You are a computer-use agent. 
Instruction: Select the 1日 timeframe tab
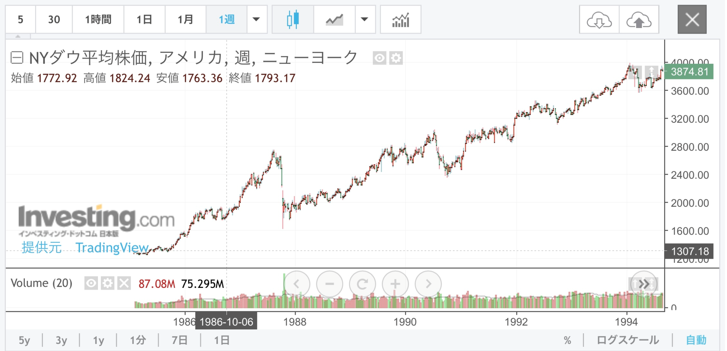click(144, 19)
